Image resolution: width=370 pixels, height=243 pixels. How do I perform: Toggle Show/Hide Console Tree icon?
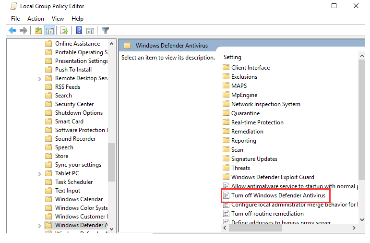pyautogui.click(x=50, y=30)
